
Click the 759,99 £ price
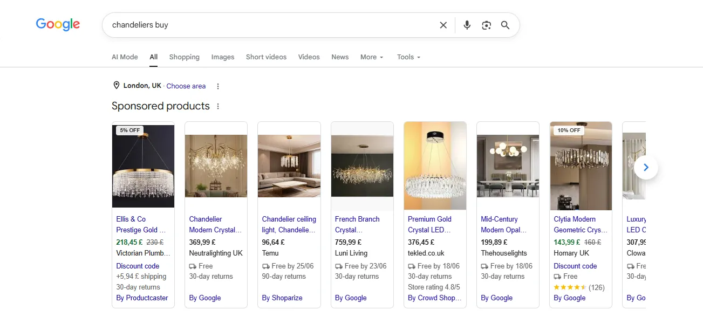(x=348, y=242)
